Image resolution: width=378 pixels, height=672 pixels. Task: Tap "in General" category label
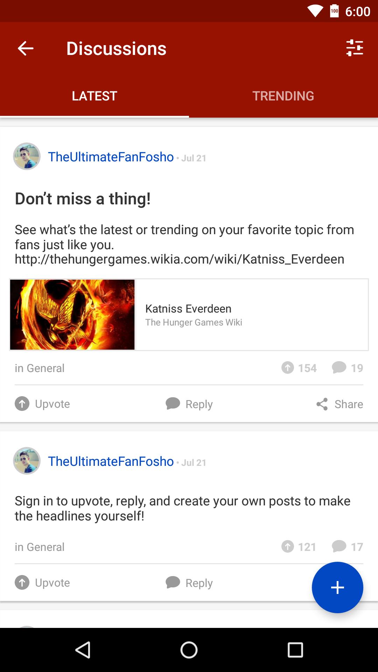40,368
